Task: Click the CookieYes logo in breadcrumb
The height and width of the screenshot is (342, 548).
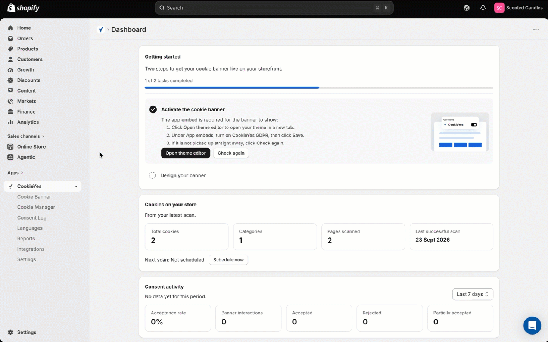Action: (x=101, y=29)
